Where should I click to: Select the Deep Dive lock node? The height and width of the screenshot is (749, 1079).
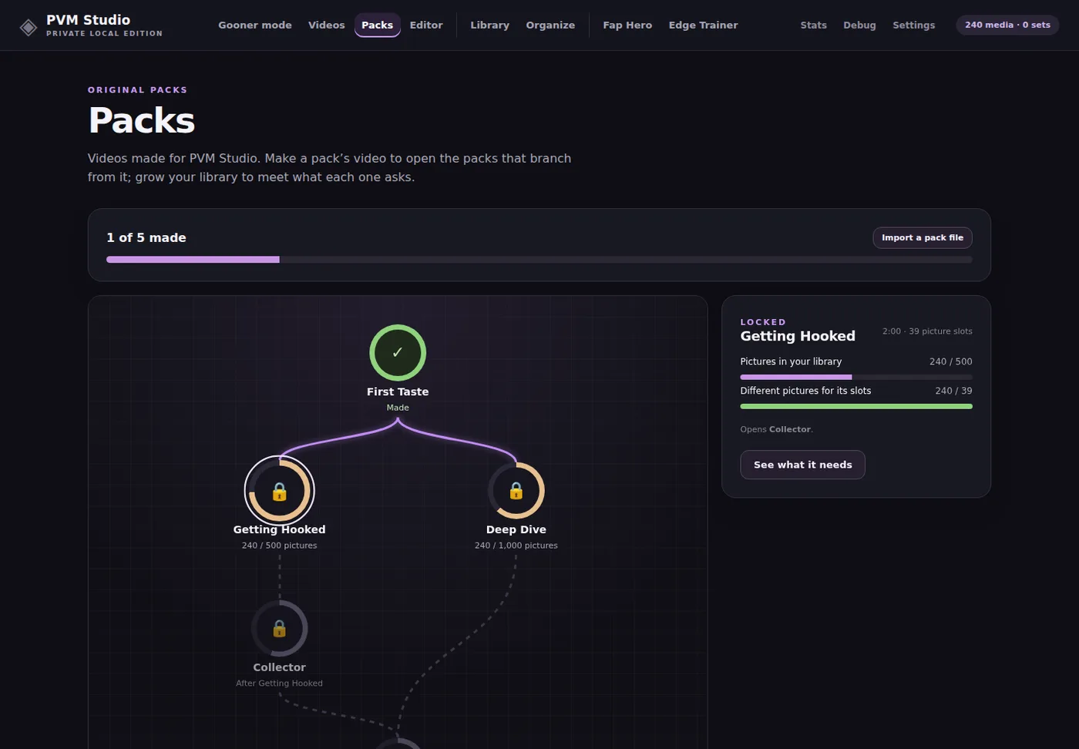coord(516,491)
